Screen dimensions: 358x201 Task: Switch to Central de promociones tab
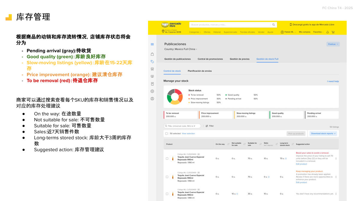210,59
